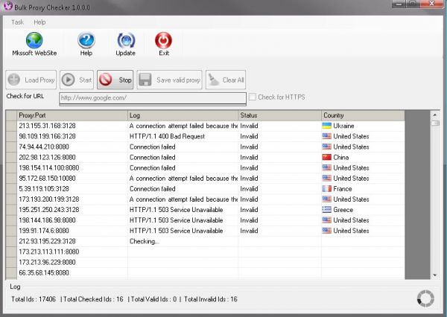Viewport: 447px width, 317px height.
Task: Stop the proxy check
Action: click(x=115, y=80)
